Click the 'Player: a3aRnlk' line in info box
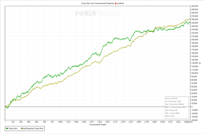The image size is (205, 134). [172, 98]
